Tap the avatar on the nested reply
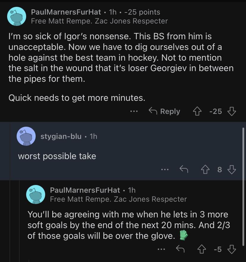The height and width of the screenshot is (262, 246). (x=36, y=194)
